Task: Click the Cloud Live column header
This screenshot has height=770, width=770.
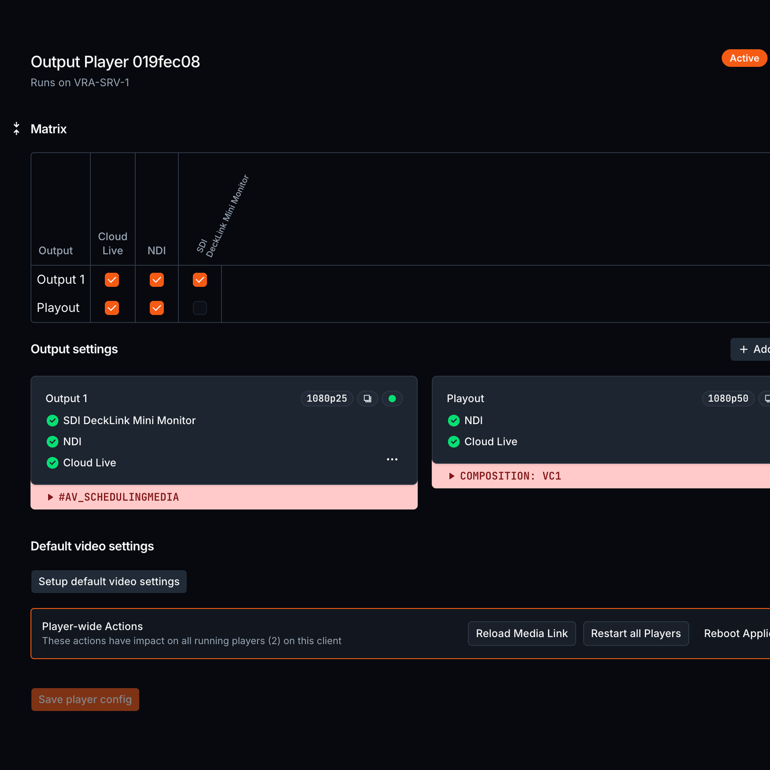Action: click(113, 243)
